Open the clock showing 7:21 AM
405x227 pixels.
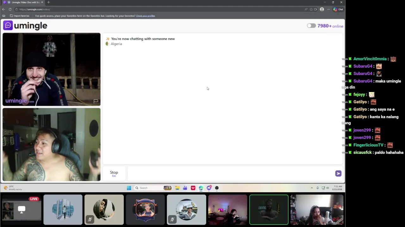tap(337, 188)
